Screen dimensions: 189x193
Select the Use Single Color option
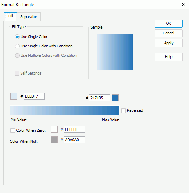[x=31, y=37]
